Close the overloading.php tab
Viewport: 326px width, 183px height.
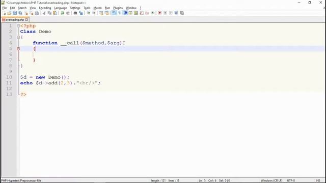click(x=26, y=20)
